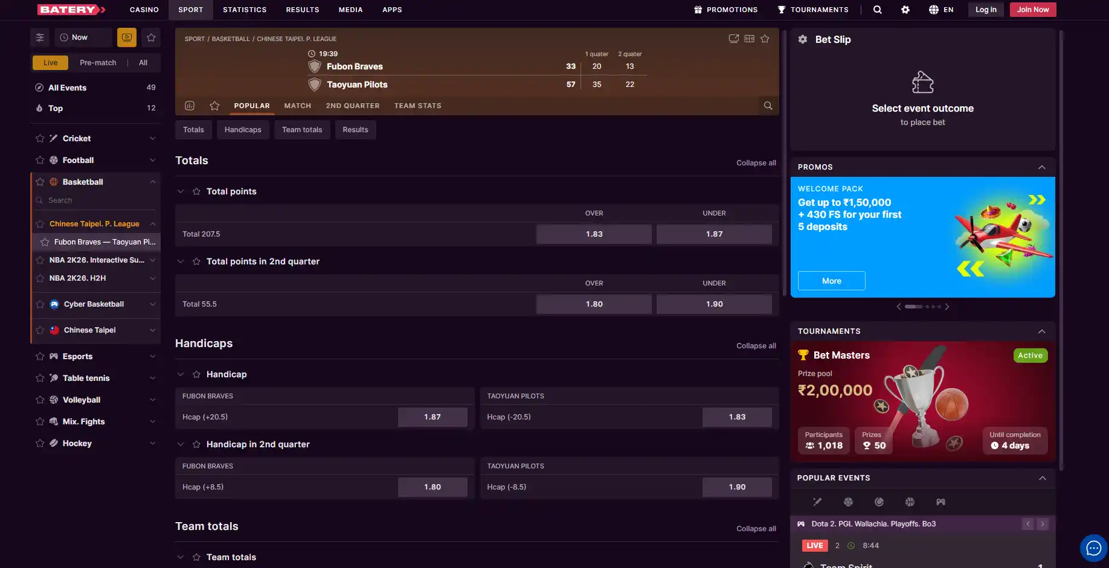Image resolution: width=1109 pixels, height=568 pixels.
Task: Search markets with match header magnifier
Action: point(768,106)
